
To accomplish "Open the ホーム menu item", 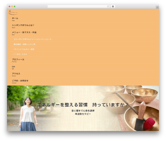I will [15, 19].
